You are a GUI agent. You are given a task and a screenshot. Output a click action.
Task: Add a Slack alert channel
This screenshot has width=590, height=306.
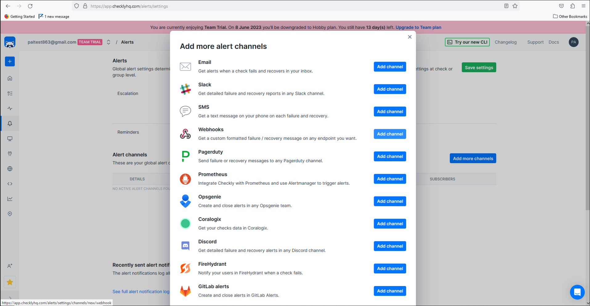pos(390,89)
